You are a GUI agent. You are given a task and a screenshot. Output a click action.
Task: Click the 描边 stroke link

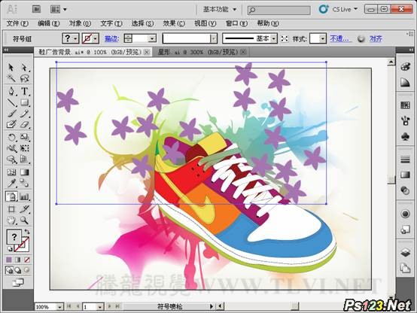pyautogui.click(x=111, y=39)
